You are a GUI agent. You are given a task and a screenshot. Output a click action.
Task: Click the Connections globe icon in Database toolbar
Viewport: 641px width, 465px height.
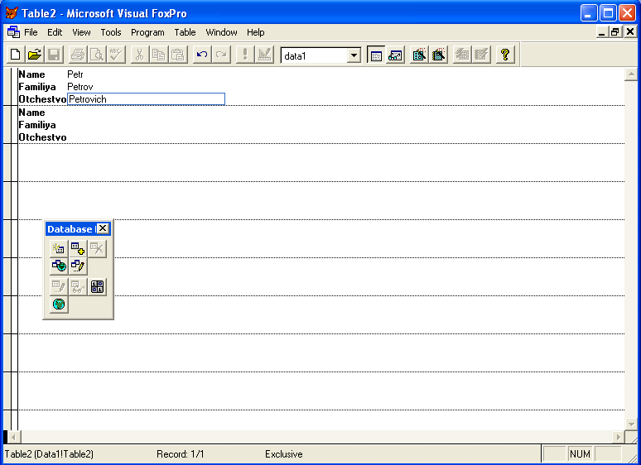pyautogui.click(x=59, y=304)
